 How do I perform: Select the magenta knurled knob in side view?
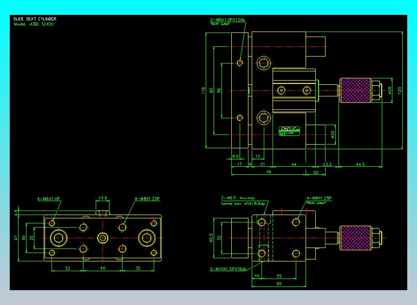pyautogui.click(x=356, y=238)
